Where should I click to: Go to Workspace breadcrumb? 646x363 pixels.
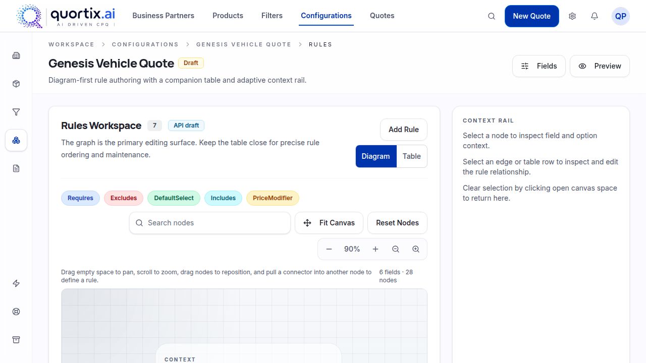point(71,44)
